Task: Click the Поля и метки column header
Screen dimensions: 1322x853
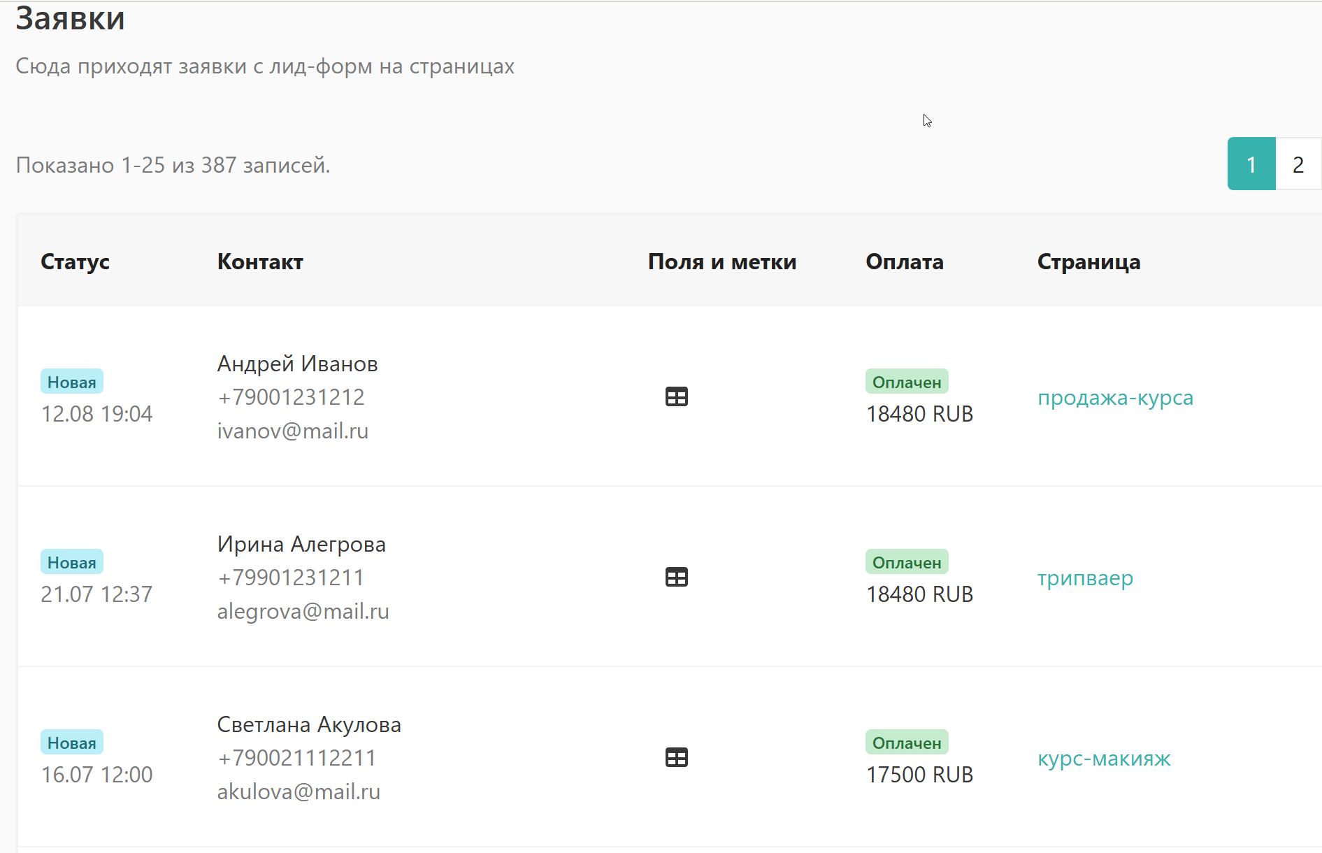Action: coord(721,261)
